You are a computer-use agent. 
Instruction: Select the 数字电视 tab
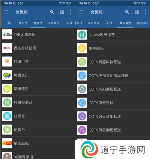pos(125,23)
